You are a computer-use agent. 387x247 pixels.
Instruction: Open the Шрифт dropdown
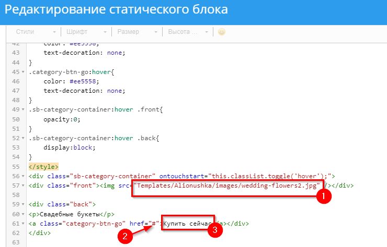click(86, 32)
